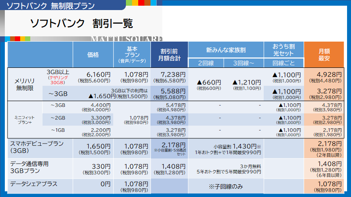Select 1年おトク割+で1年間最安990円 text
Image resolution: width=351 pixels, height=197 pixels.
(228, 153)
